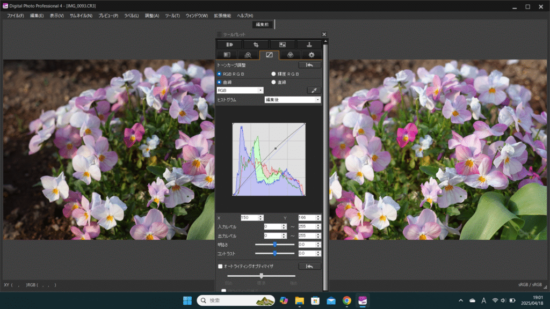Choose the 曲線 curve interpolation option
The height and width of the screenshot is (309, 550).
(x=219, y=82)
